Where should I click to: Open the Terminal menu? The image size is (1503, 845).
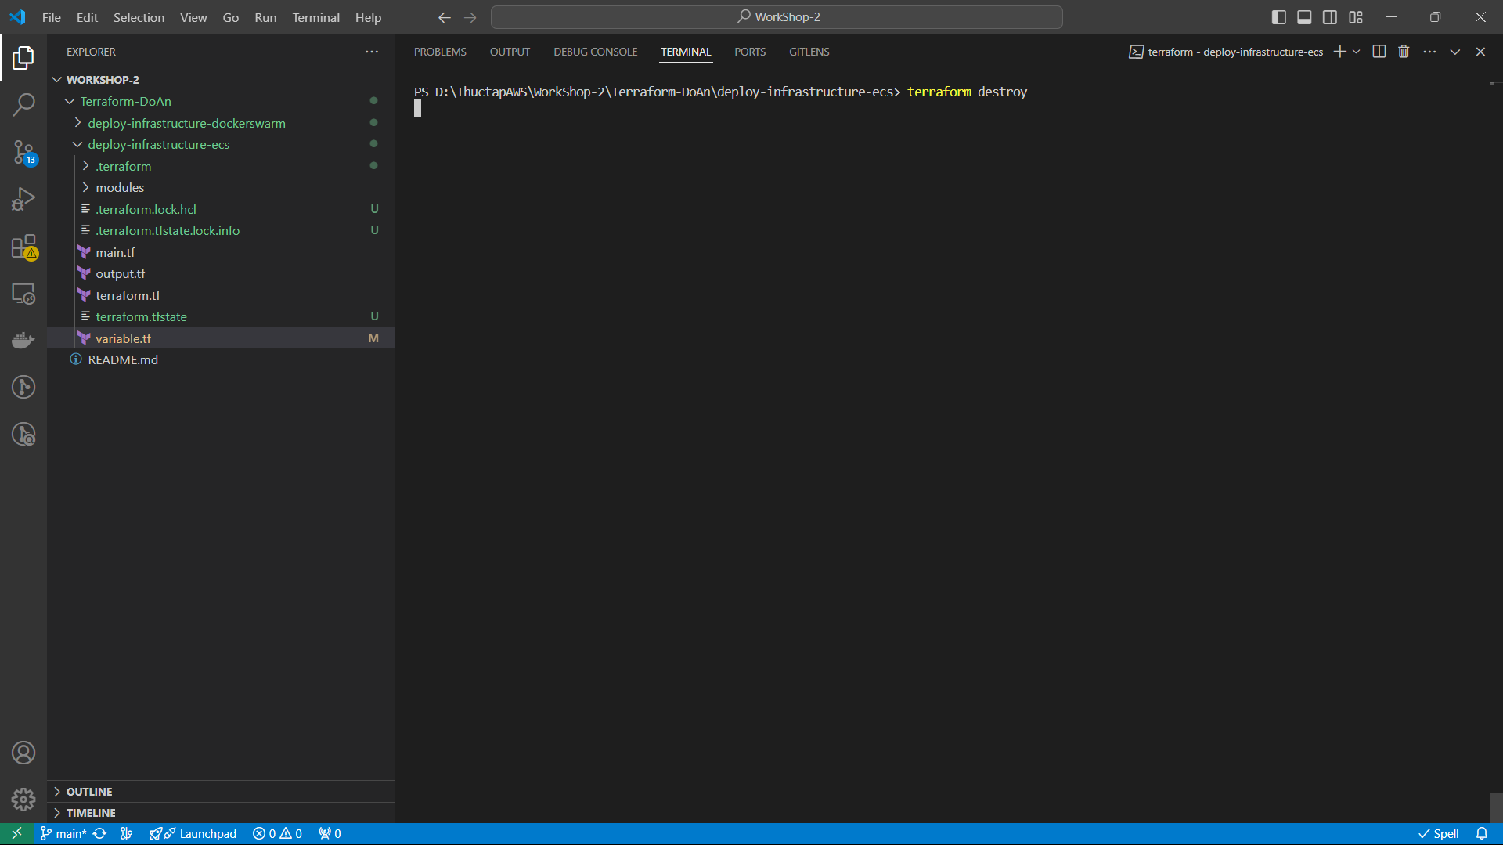[315, 17]
